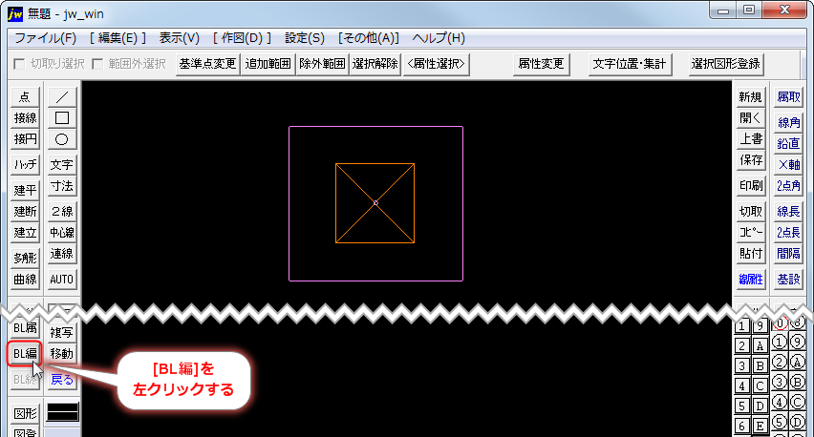Screen dimensions: 814x437
Task: Open the 図形 figure tool
Action: [x=25, y=414]
